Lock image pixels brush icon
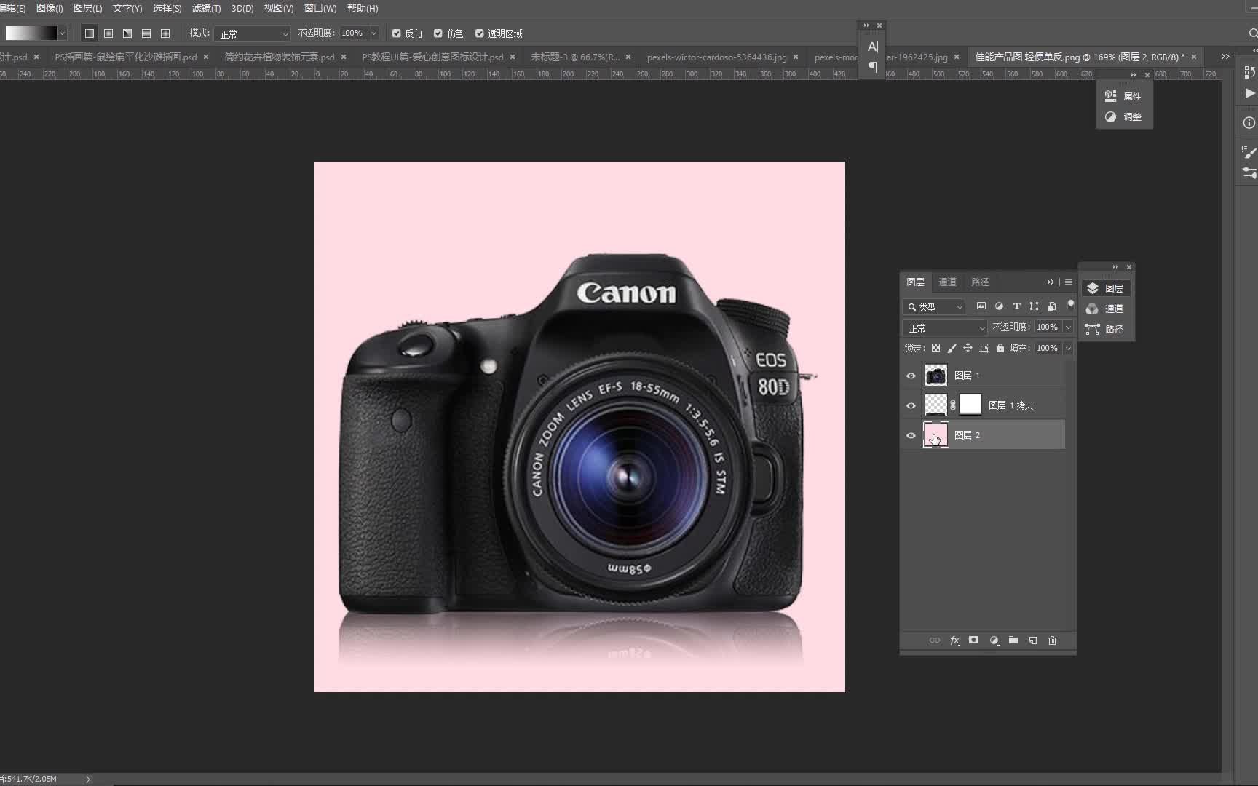 [x=952, y=348]
